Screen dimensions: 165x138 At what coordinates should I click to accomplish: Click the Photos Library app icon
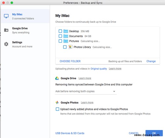point(70,47)
